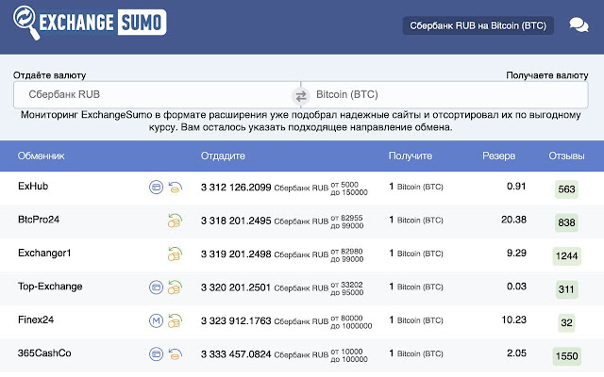604x377 pixels.
Task: Click the reserve value 0.91
Action: (x=516, y=187)
